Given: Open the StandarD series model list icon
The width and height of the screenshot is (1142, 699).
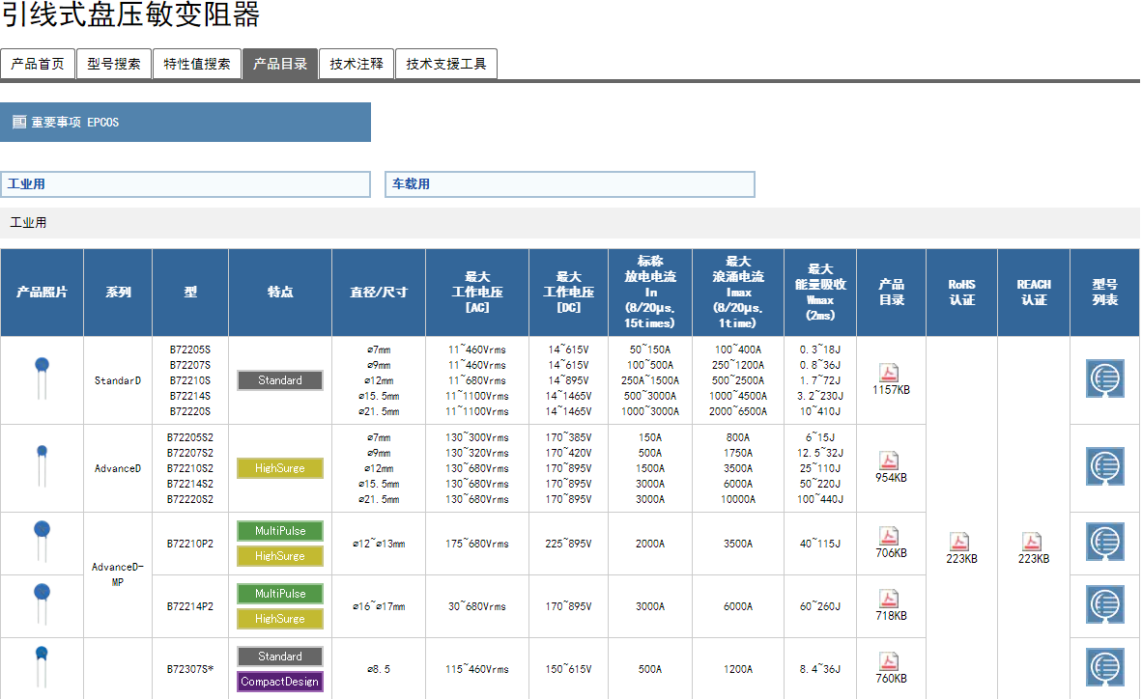Looking at the screenshot, I should pyautogui.click(x=1104, y=379).
